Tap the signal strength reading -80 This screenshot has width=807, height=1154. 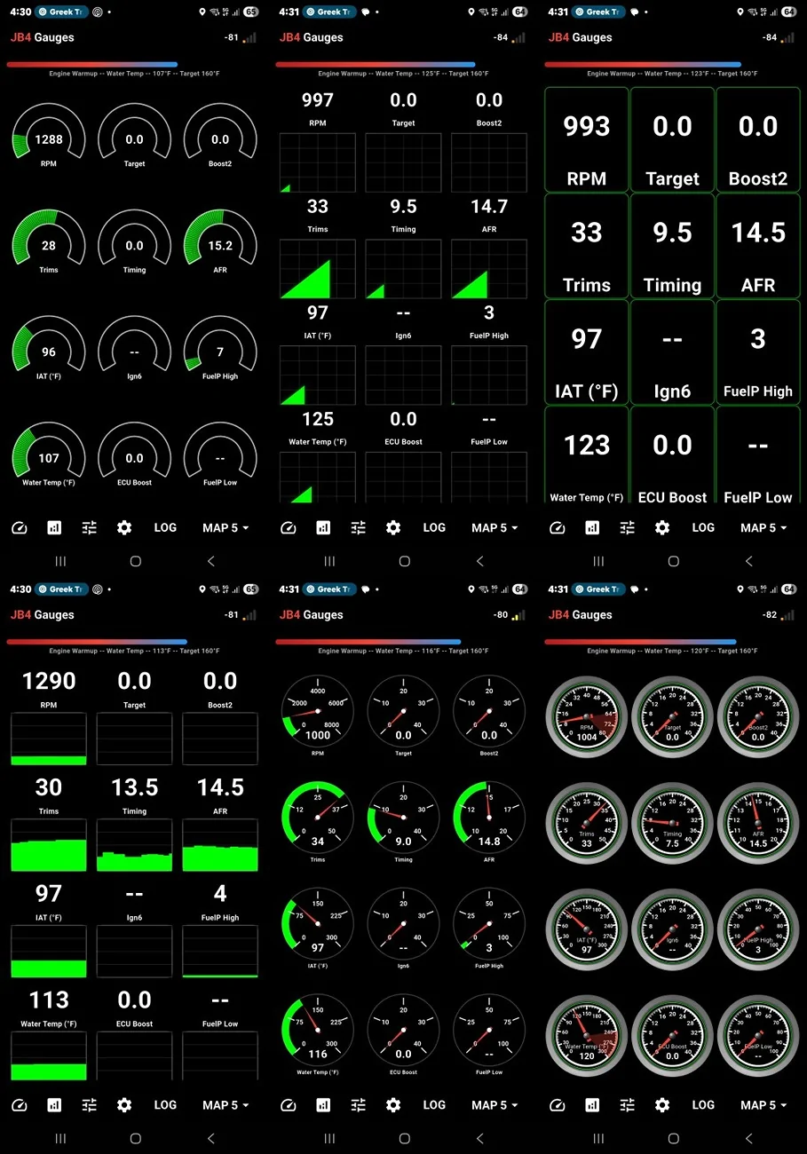click(x=502, y=615)
